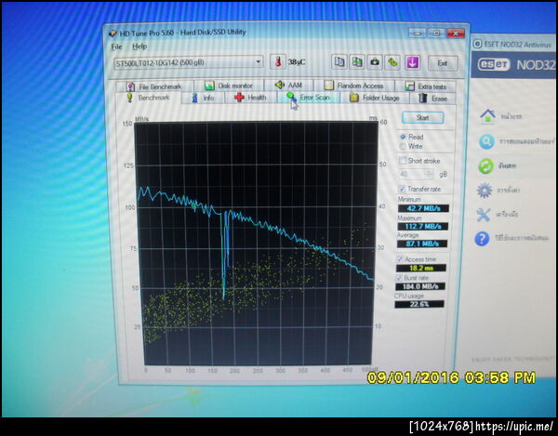Switch to the File Benchmark tab
The height and width of the screenshot is (436, 558).
point(154,86)
